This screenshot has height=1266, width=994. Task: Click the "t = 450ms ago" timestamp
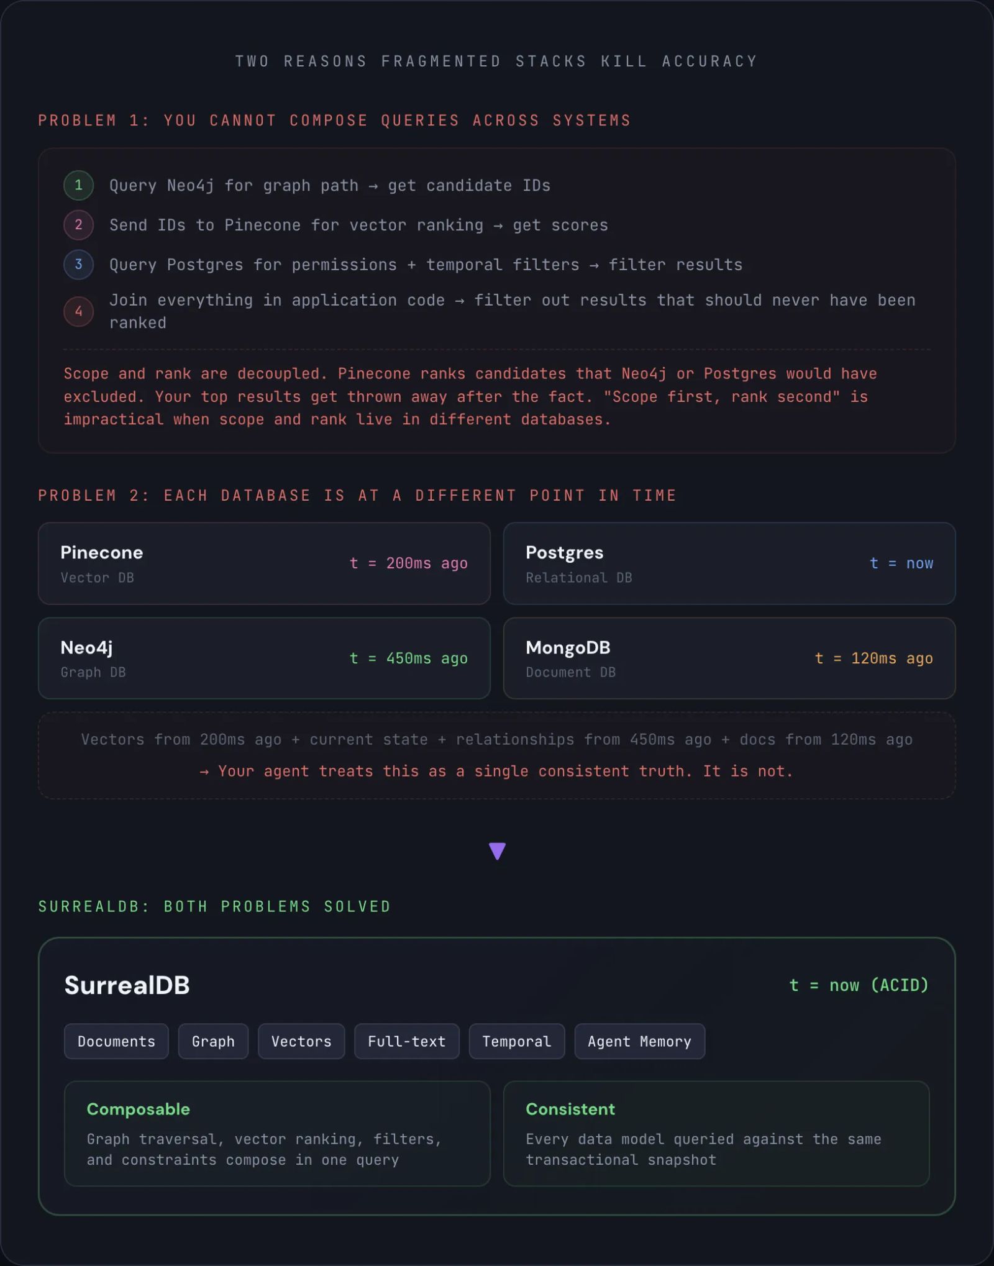[408, 658]
